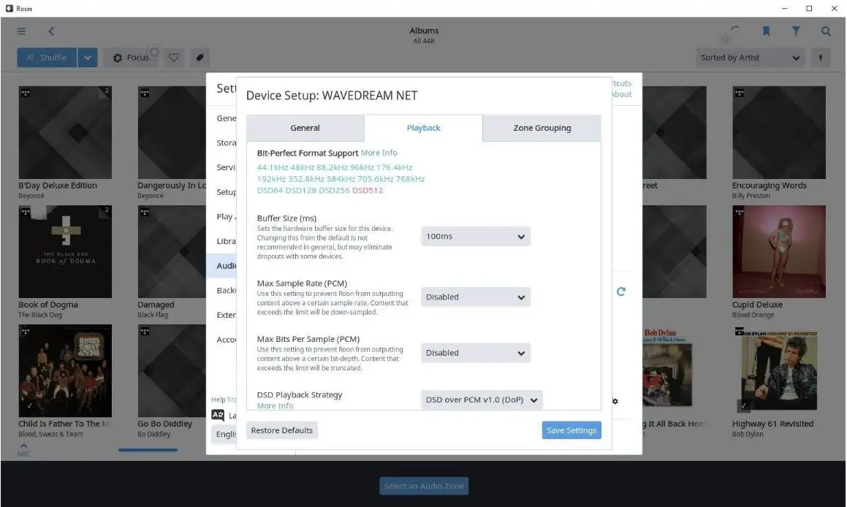Open Child Is Father To The Man cover
847x507 pixels.
point(65,371)
